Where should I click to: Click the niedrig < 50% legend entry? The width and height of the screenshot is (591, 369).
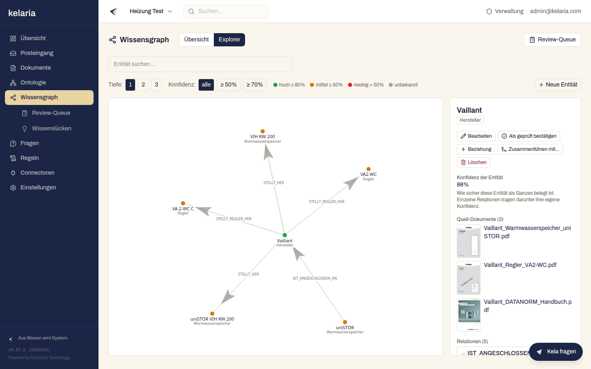(366, 85)
